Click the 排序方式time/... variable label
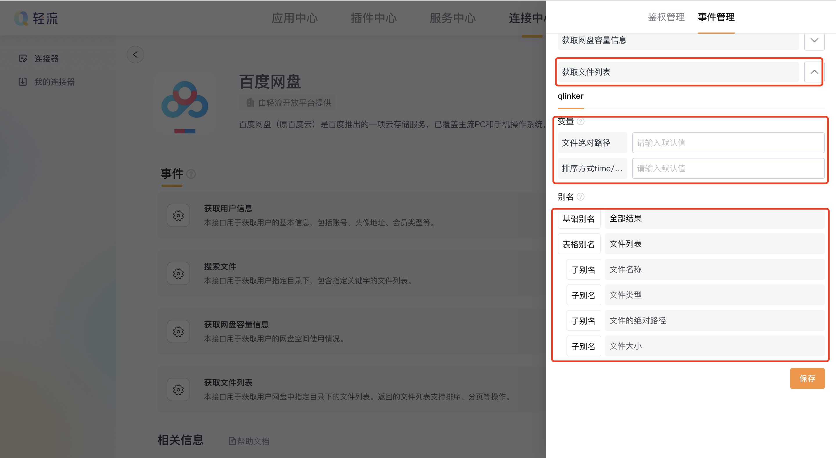The width and height of the screenshot is (836, 458). click(592, 168)
